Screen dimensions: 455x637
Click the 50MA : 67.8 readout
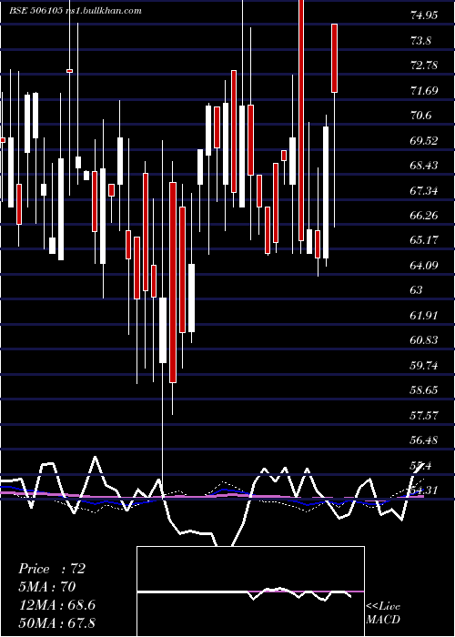[x=56, y=622]
